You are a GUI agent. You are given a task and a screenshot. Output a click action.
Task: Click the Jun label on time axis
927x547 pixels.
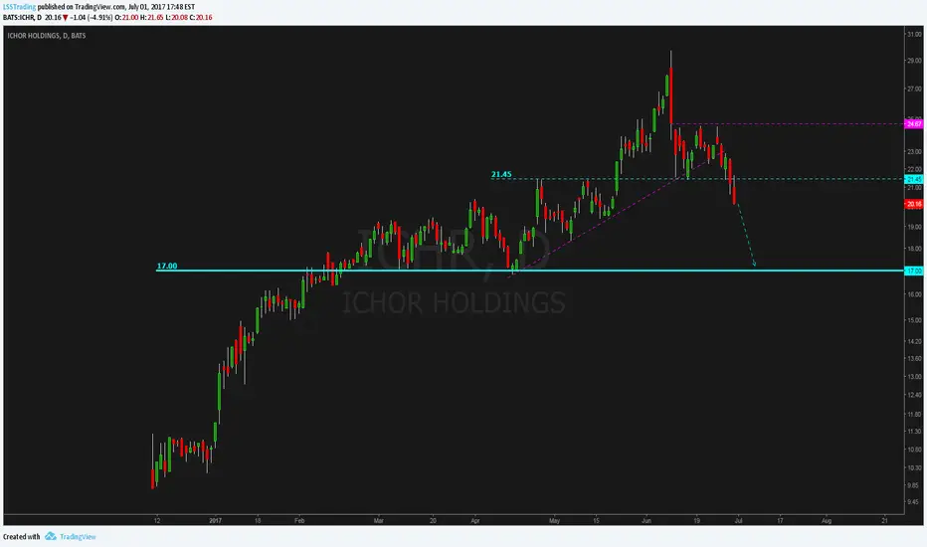647,521
